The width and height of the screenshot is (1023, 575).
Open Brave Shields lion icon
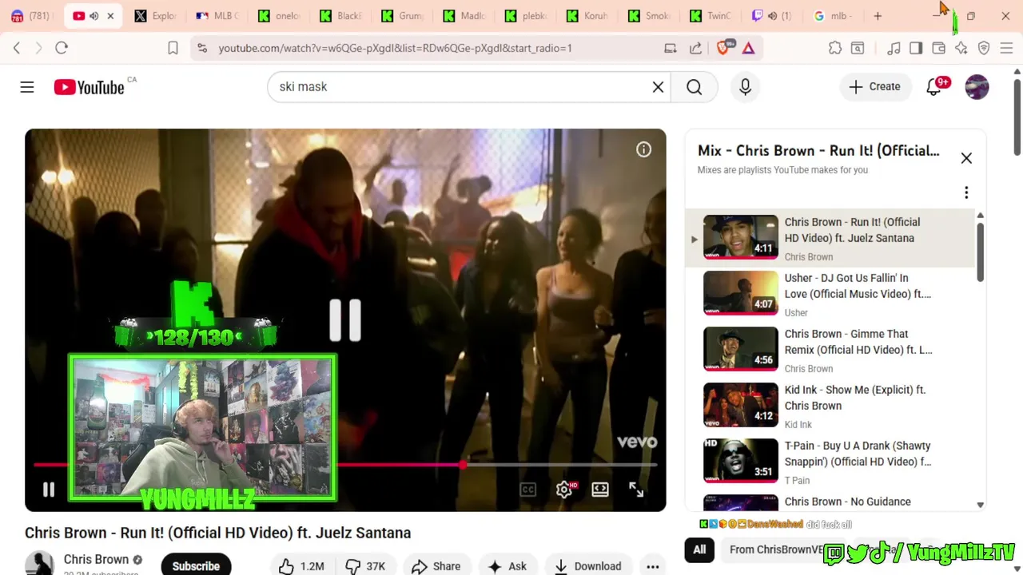coord(723,48)
